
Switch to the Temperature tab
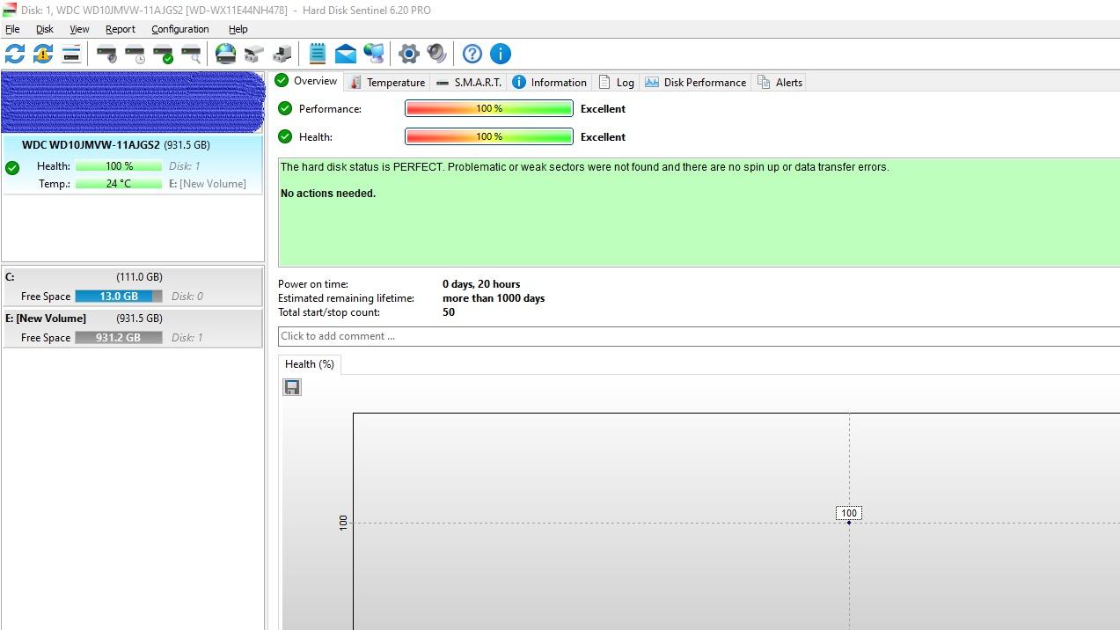pyautogui.click(x=387, y=82)
